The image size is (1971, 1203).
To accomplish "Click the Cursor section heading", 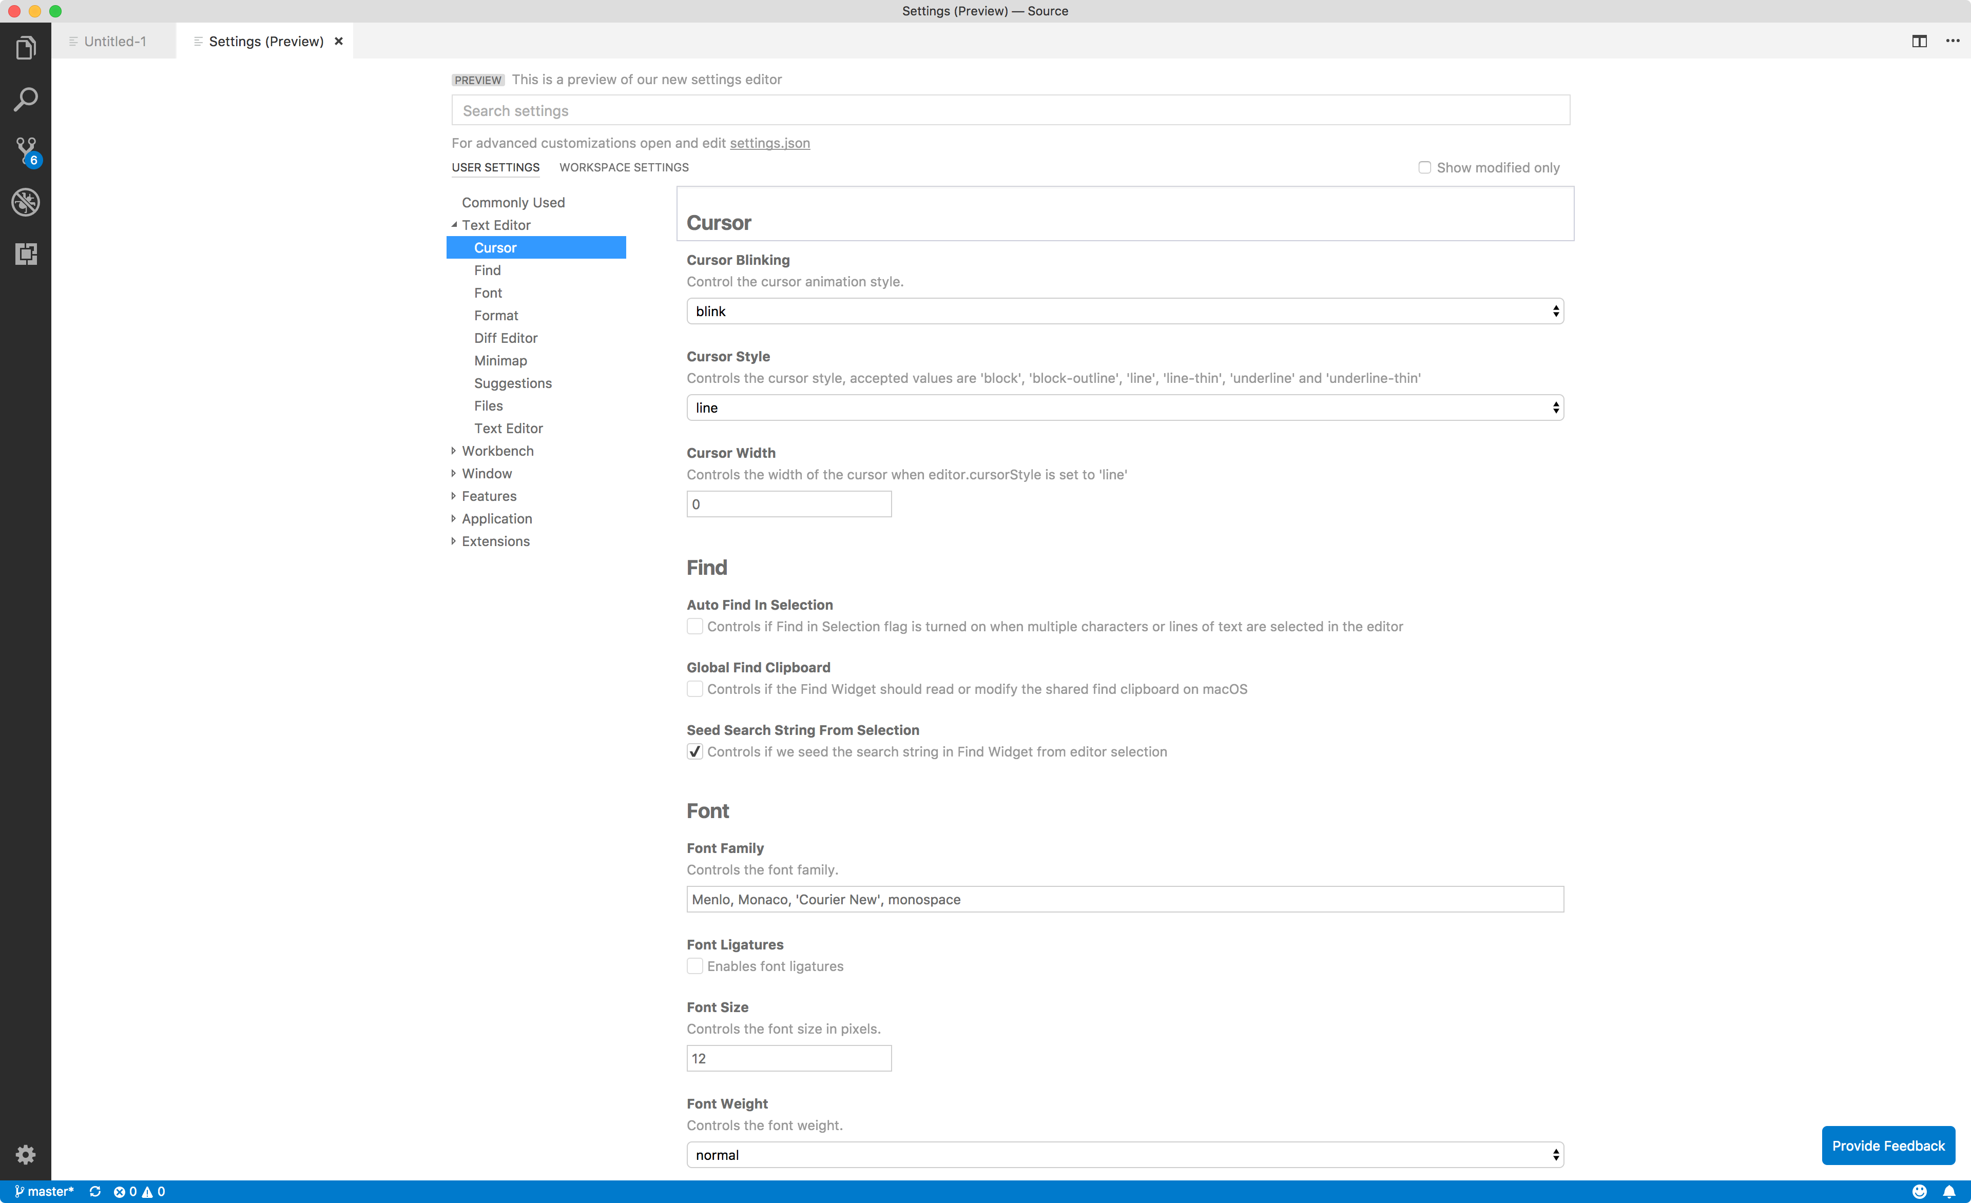I will click(718, 222).
